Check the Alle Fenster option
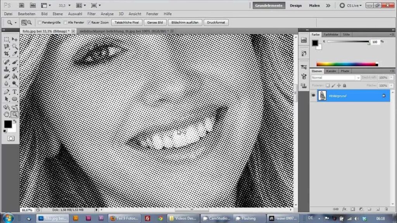This screenshot has height=223, width=397. tap(65, 22)
